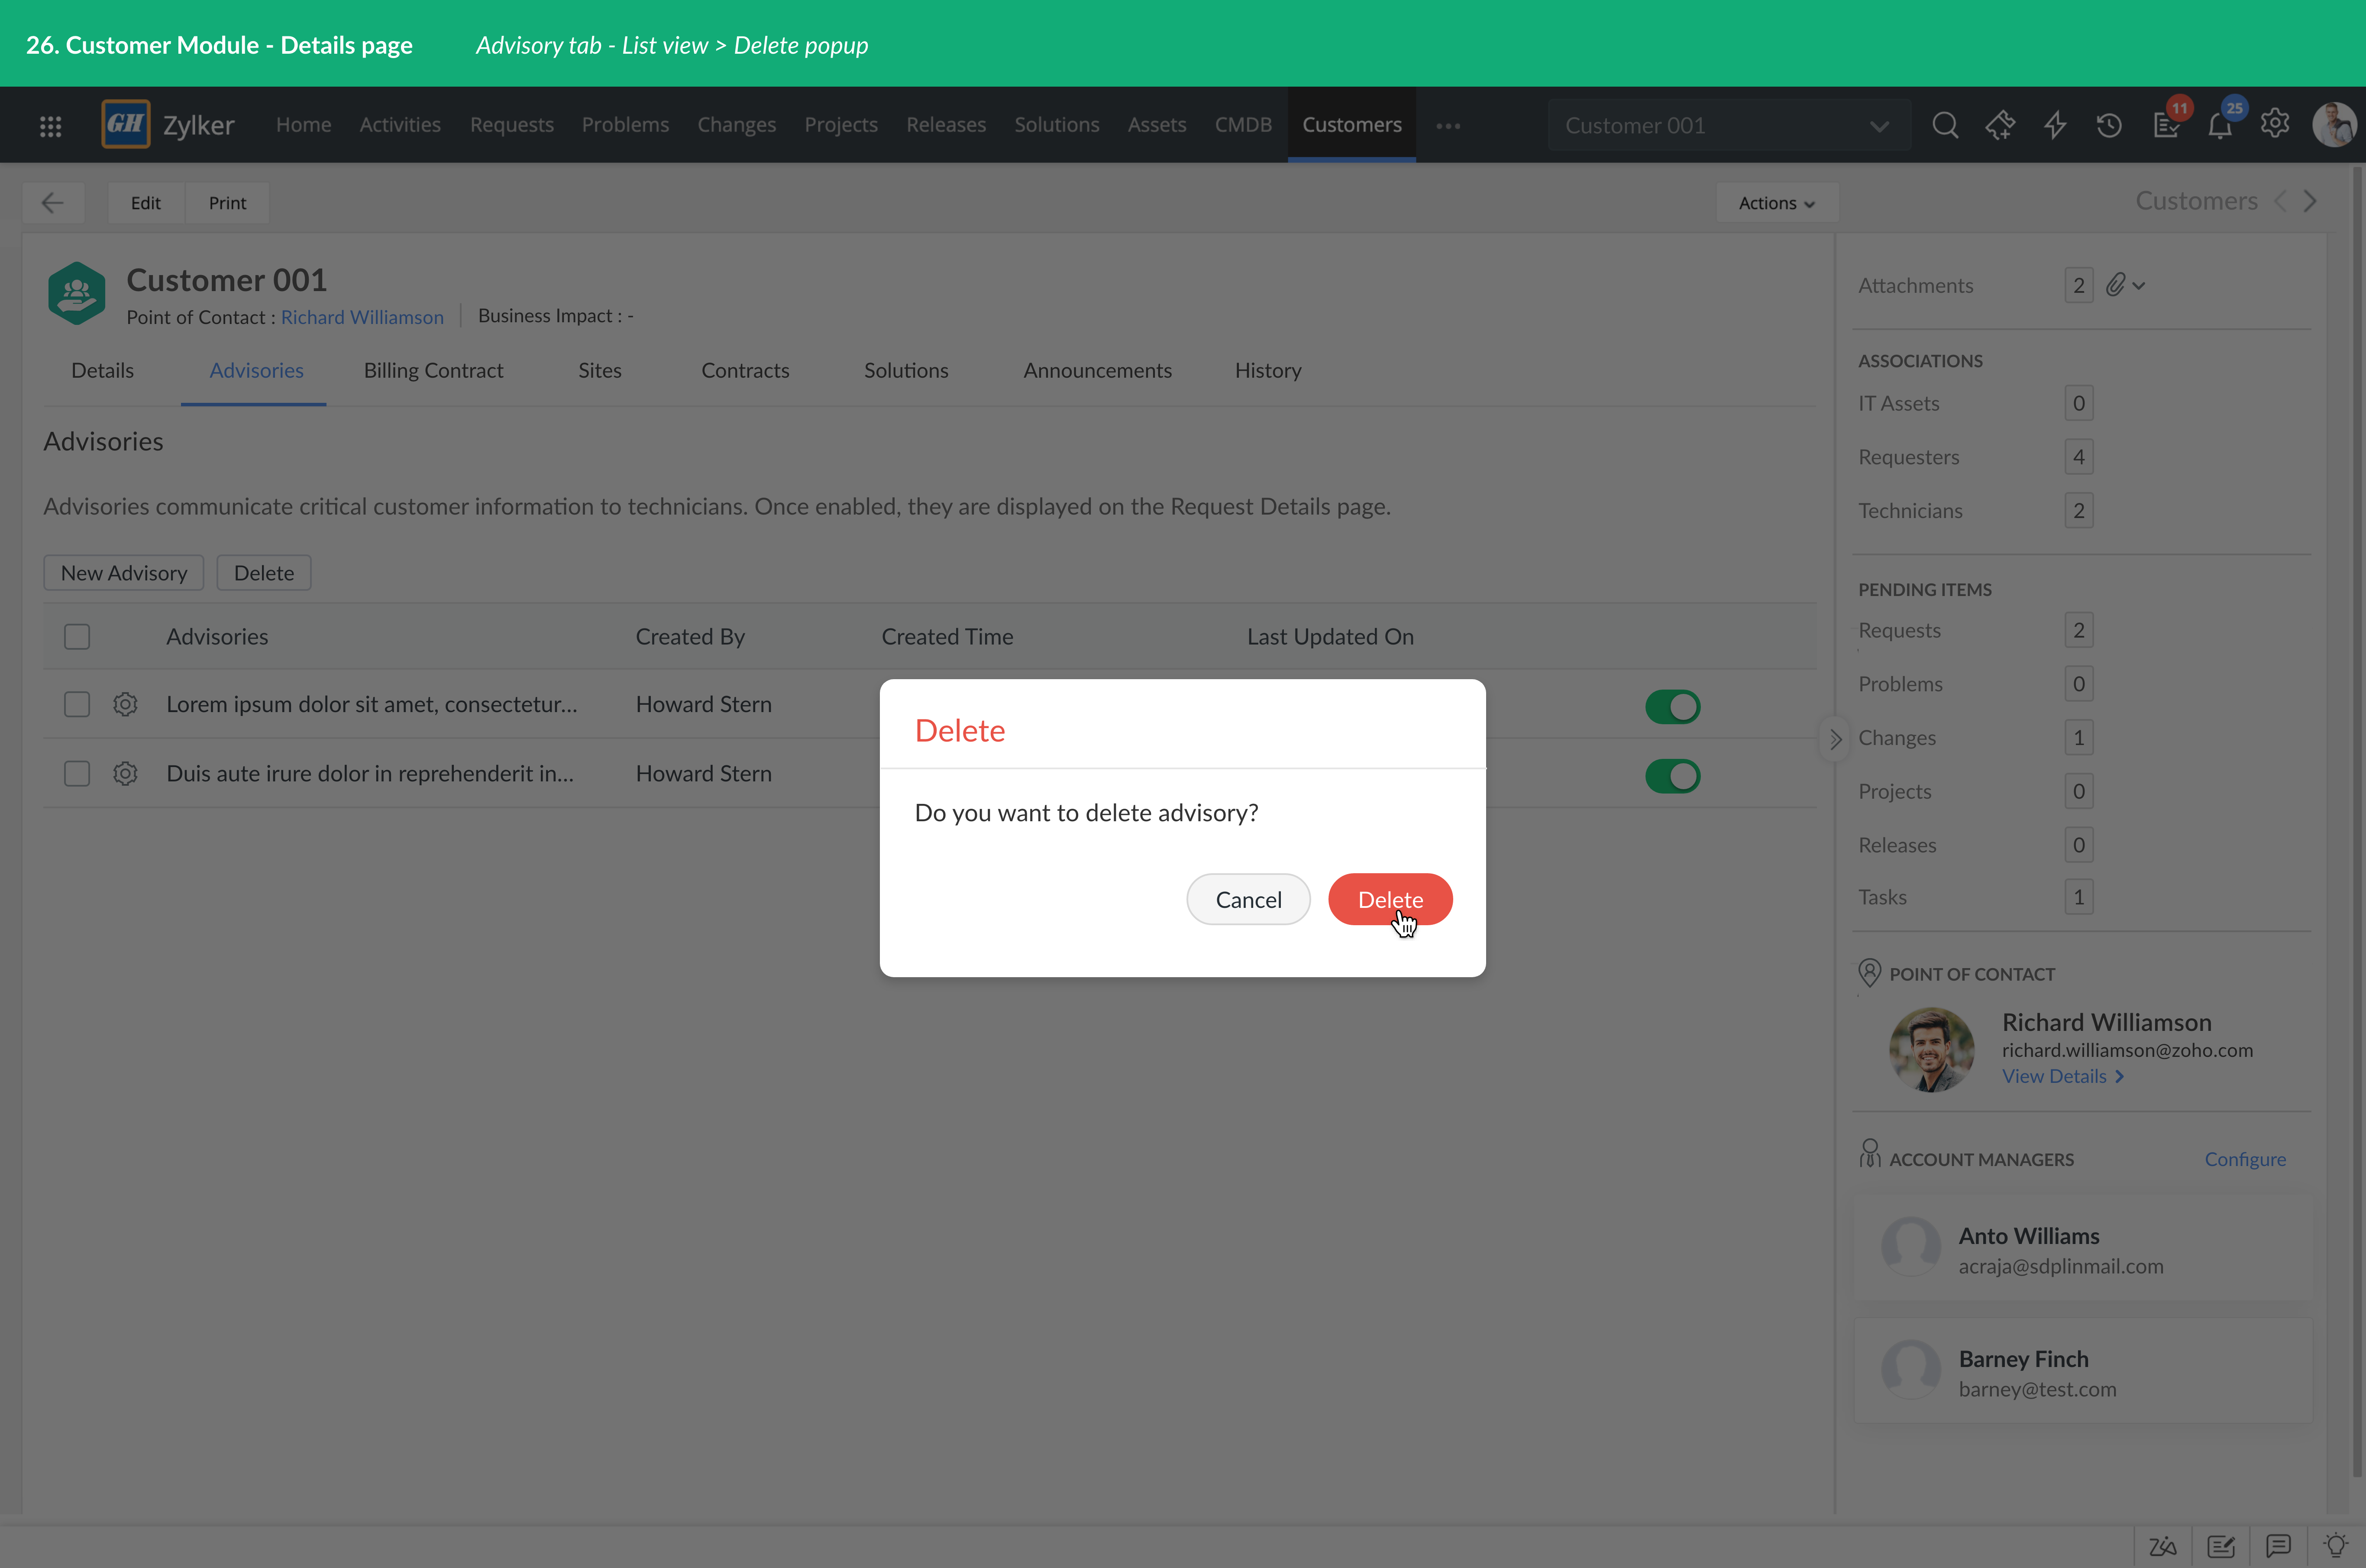2366x1568 pixels.
Task: Toggle off the Lorem ipsum advisory switch
Action: tap(1672, 707)
